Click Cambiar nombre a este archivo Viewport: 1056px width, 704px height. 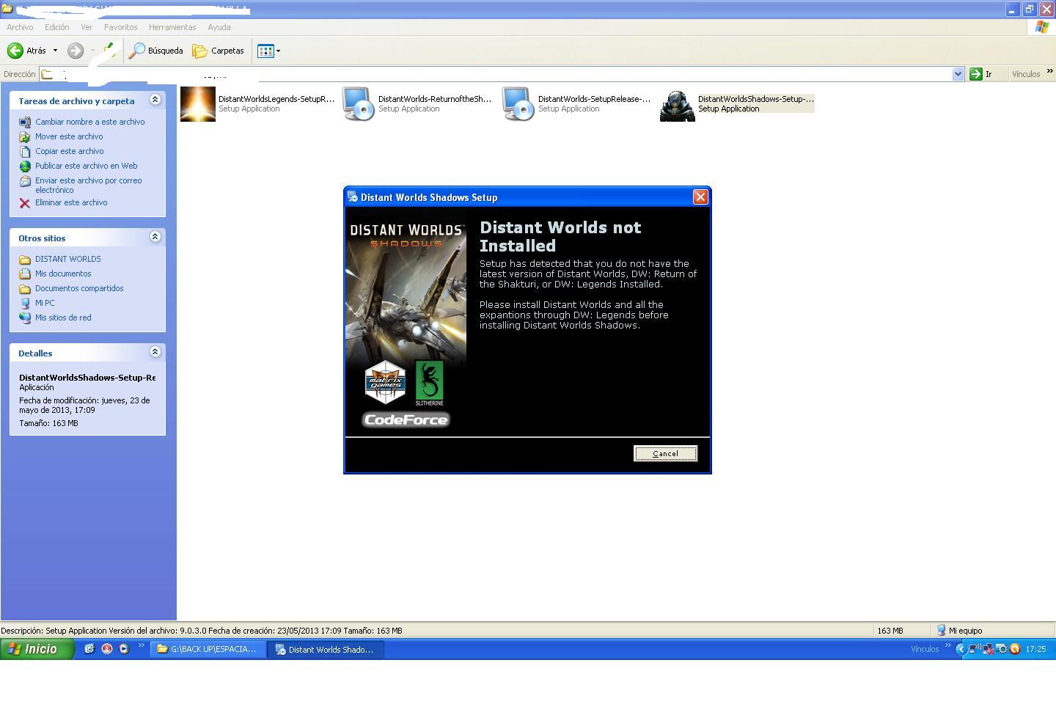pos(90,122)
